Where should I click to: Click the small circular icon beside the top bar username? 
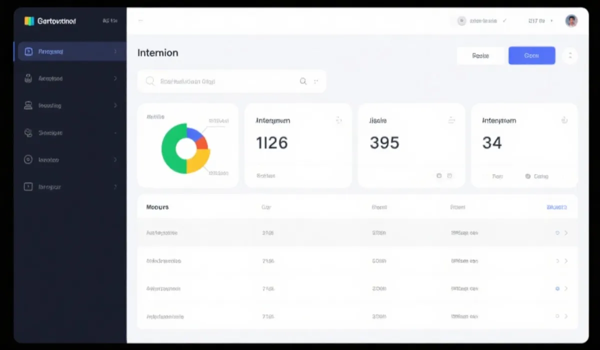coord(461,21)
